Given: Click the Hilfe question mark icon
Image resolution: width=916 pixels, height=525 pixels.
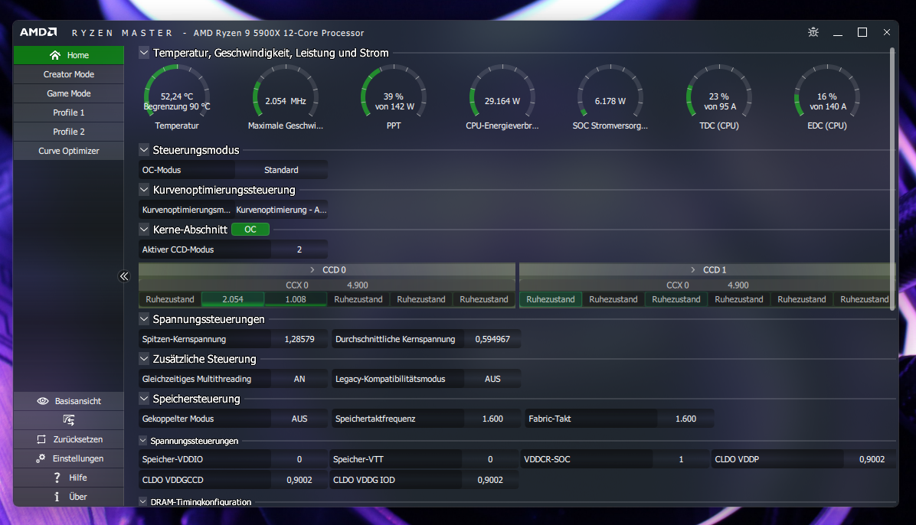Looking at the screenshot, I should click(57, 478).
